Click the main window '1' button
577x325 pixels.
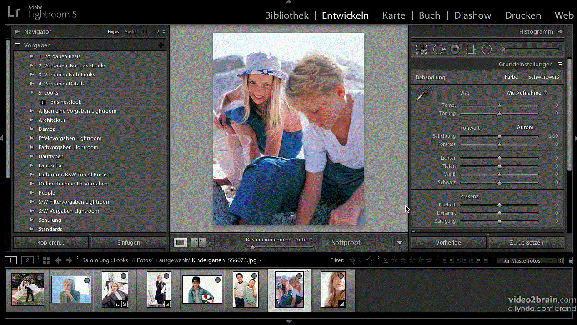tap(10, 260)
